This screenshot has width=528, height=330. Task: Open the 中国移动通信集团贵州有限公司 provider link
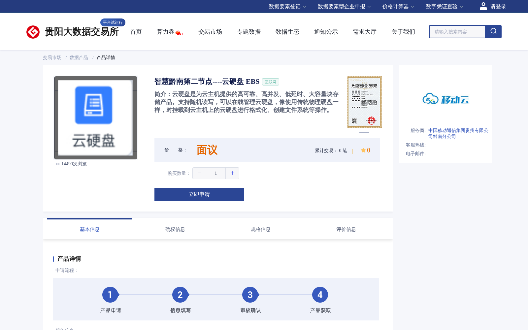(458, 133)
